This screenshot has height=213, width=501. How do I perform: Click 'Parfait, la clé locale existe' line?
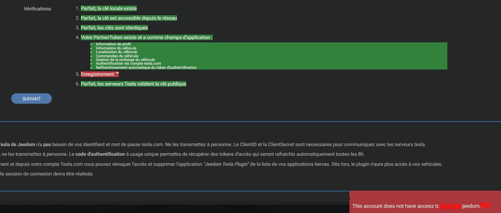(109, 8)
